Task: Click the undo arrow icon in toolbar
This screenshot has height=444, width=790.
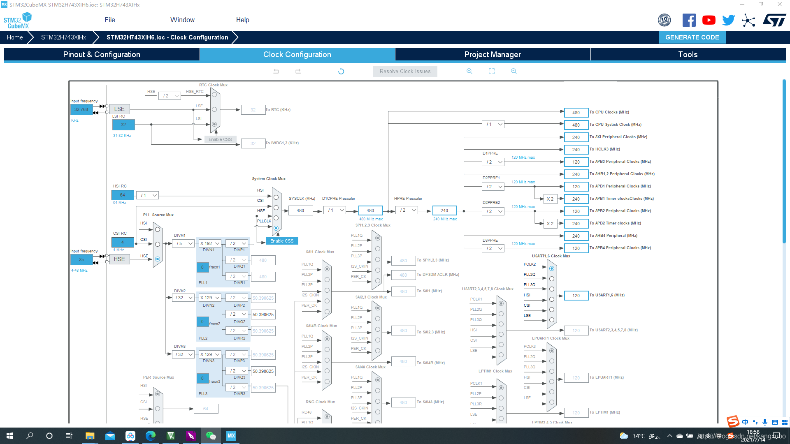Action: (x=276, y=71)
